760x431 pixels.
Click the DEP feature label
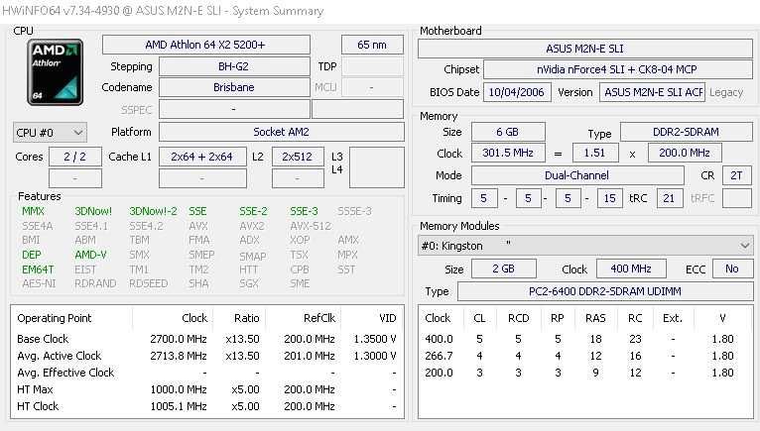(32, 255)
